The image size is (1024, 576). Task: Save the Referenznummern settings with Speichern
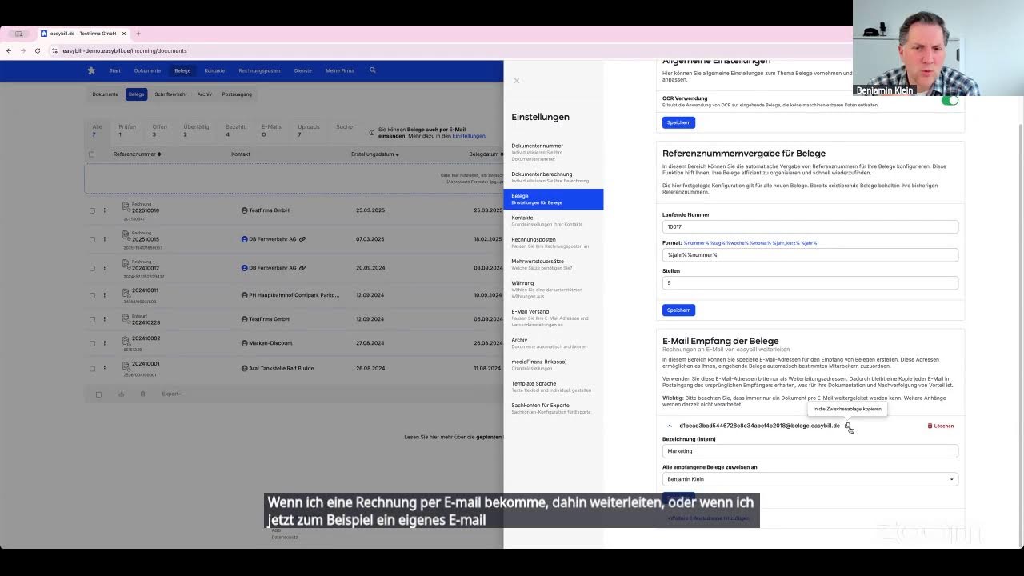coord(678,310)
